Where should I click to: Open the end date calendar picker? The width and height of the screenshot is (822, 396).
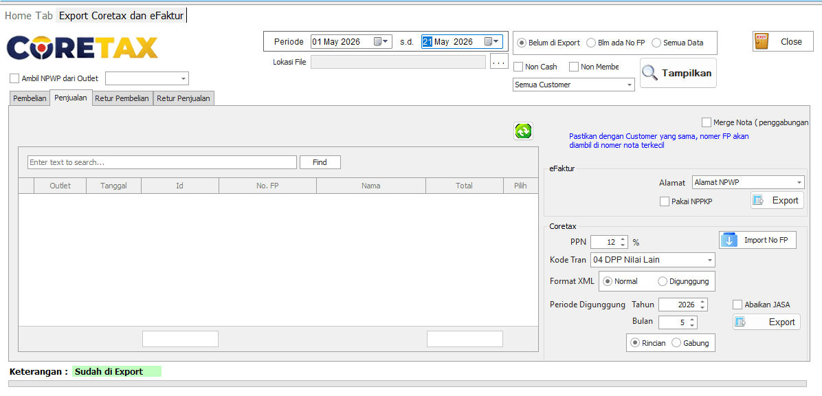pyautogui.click(x=491, y=42)
